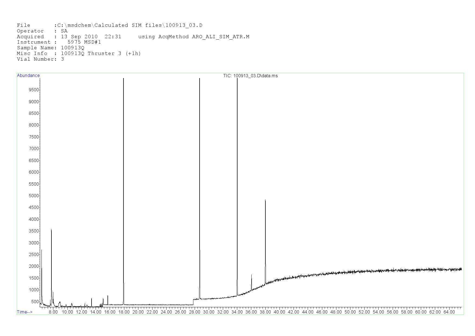Select the tall peak near 18.00 minutes

[x=123, y=163]
